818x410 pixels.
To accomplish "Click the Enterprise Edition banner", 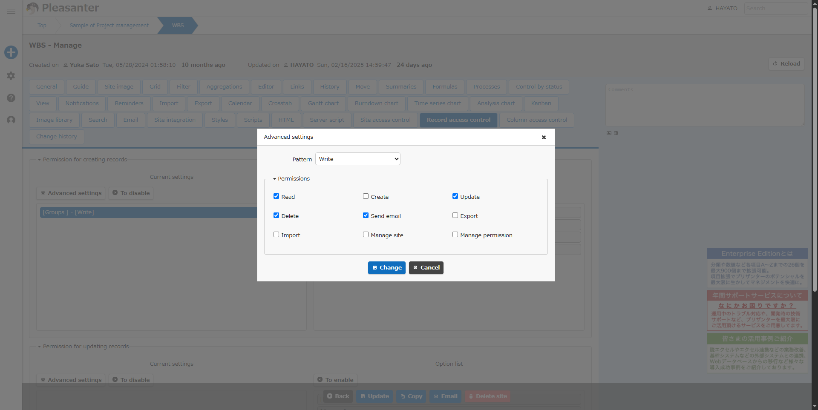I will (758, 267).
